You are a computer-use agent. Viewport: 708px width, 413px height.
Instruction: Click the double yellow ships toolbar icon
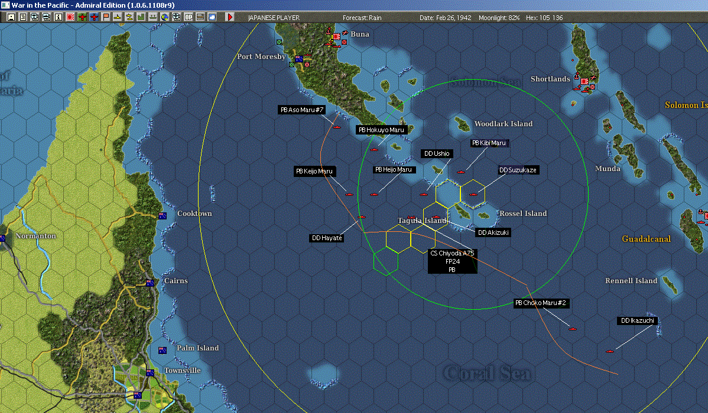click(129, 17)
